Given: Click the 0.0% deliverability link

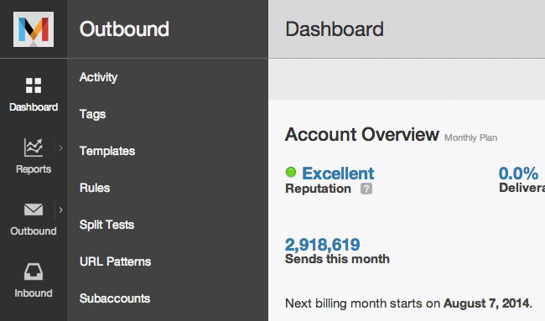Looking at the screenshot, I should point(518,173).
